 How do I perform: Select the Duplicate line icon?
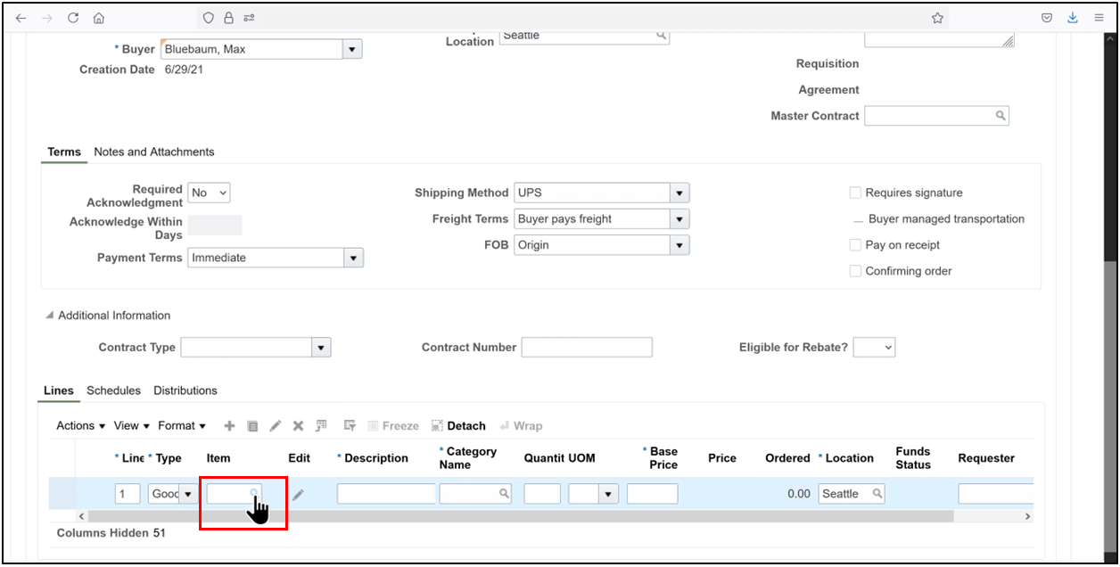[x=252, y=426]
